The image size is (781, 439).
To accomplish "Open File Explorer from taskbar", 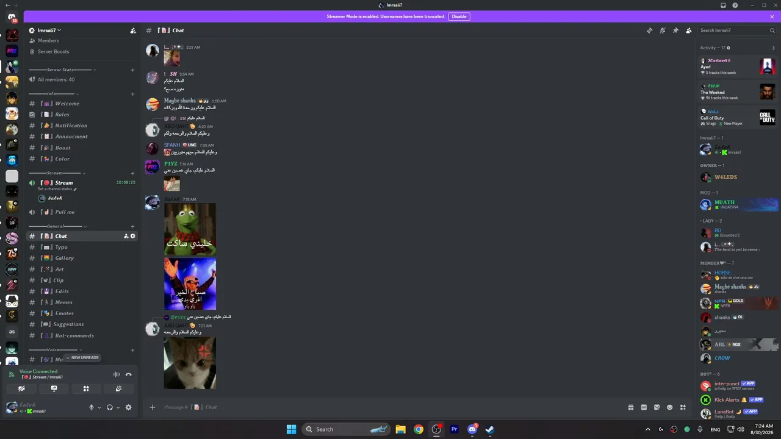I will click(400, 429).
